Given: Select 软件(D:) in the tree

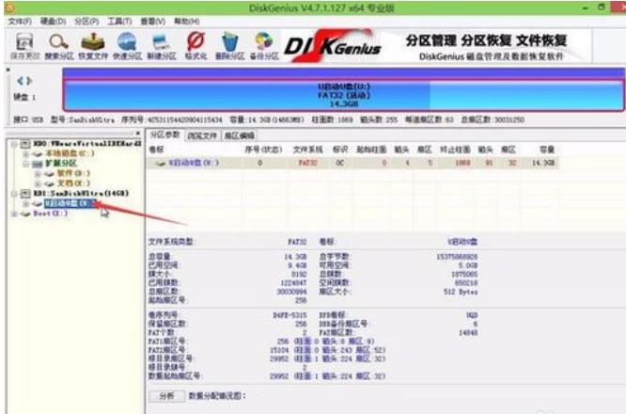Looking at the screenshot, I should [x=73, y=173].
